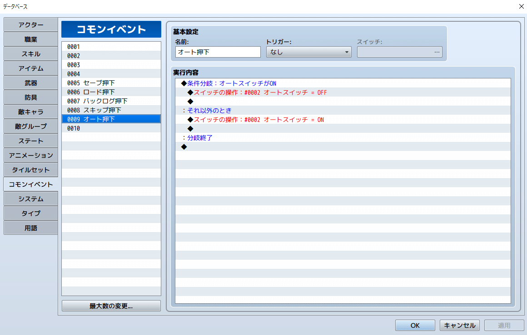
Task: Open the 敵キャラ section
Action: [x=30, y=112]
